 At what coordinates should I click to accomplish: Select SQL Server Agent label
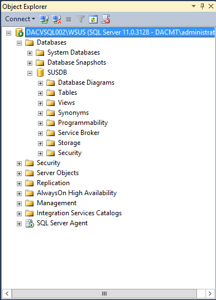click(x=62, y=223)
